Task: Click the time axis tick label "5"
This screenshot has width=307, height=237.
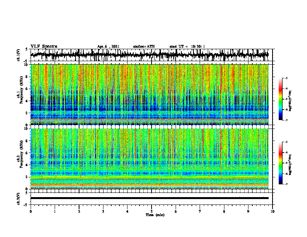Action: point(152,211)
